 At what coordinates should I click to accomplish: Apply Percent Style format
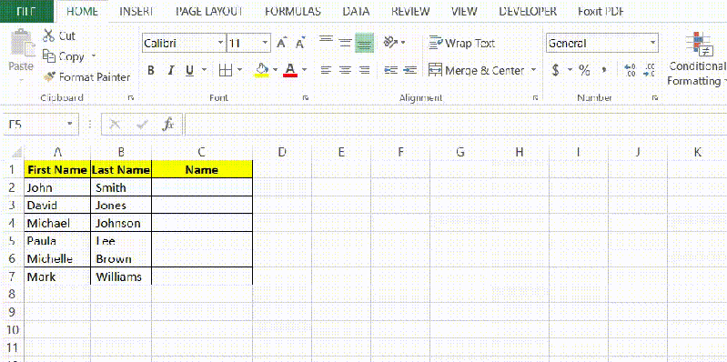(584, 70)
